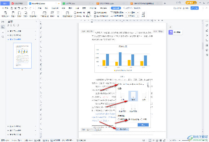Expand the Insert Page Number footer button

(122, 129)
